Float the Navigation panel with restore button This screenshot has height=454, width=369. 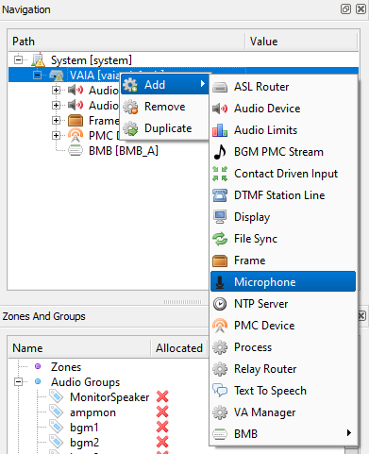click(x=345, y=8)
